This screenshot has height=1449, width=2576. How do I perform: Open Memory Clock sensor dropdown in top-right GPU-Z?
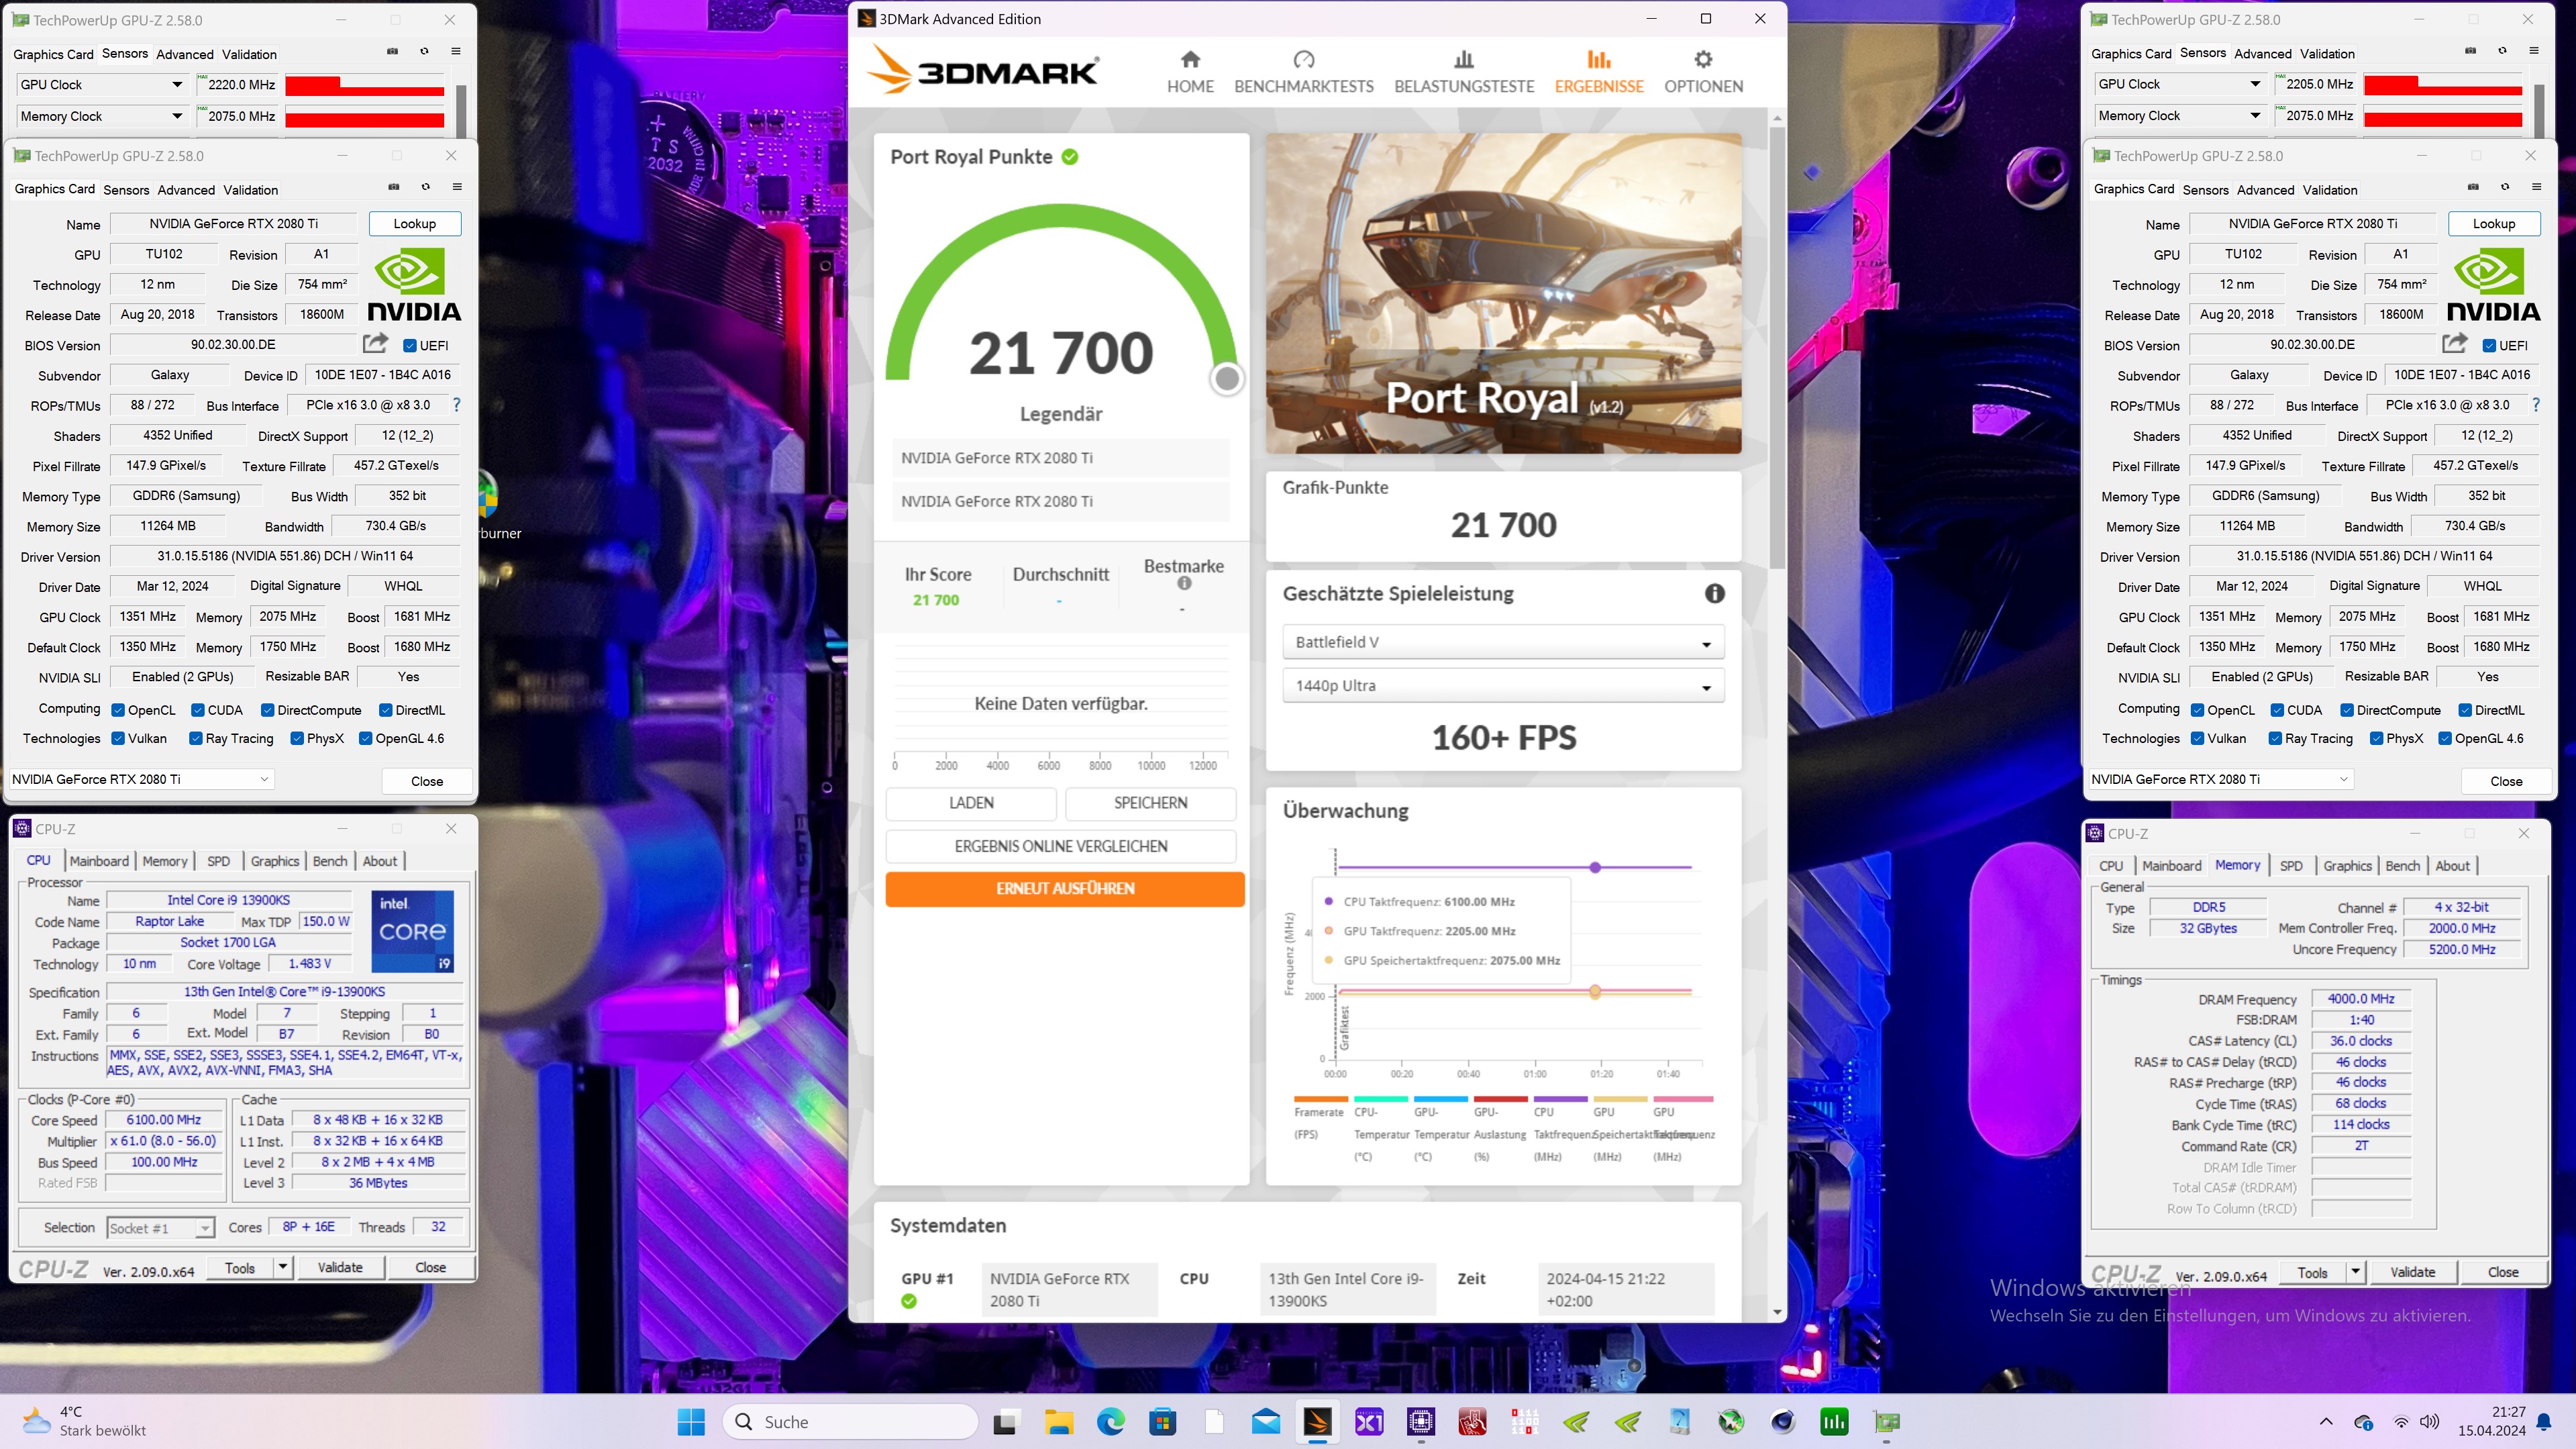2181,116
